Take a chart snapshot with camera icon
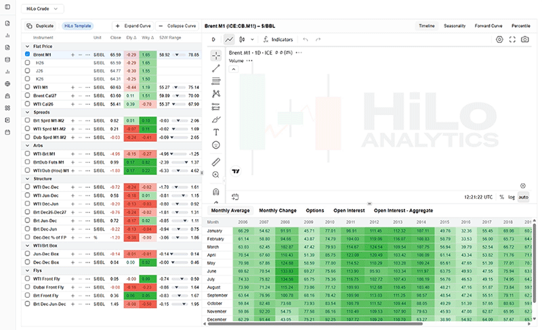 point(524,39)
